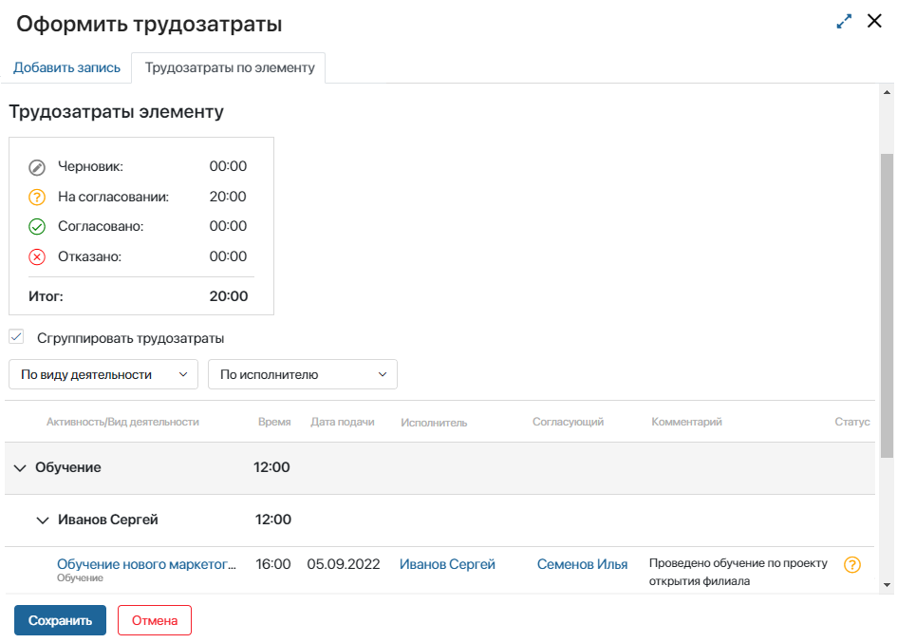Viewport: 897px width, 643px height.
Task: Click the Черновик pencil status icon
Action: pos(37,168)
